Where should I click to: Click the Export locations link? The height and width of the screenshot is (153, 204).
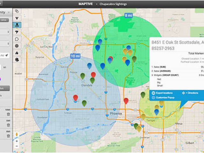pos(164,93)
